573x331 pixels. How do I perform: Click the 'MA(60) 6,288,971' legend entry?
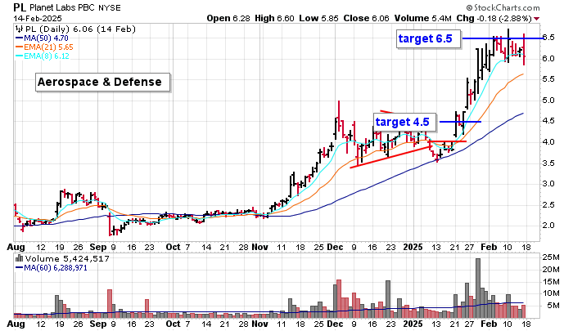point(51,268)
